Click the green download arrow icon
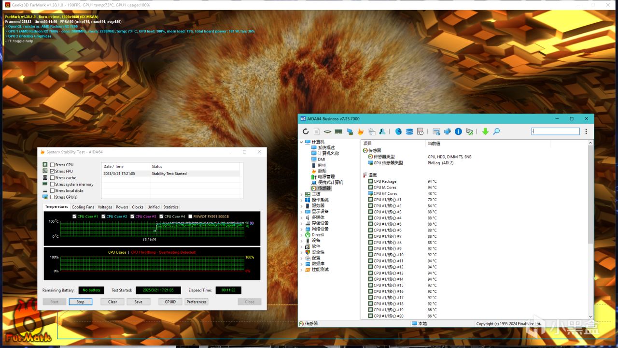Screen dimensions: 618x348 (x=485, y=131)
